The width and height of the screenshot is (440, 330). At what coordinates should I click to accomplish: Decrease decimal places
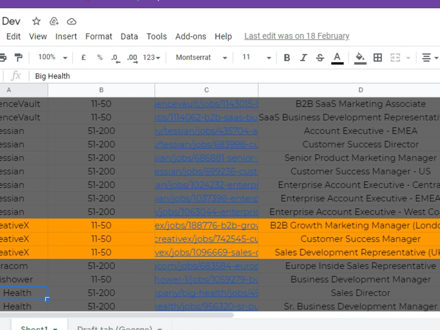click(115, 58)
